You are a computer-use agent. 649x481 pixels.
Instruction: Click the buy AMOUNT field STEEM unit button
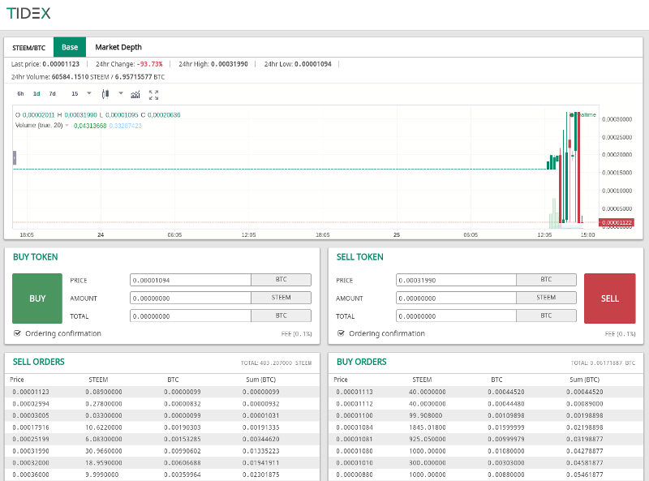click(281, 298)
